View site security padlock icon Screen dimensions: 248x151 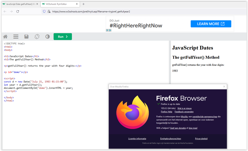[x=49, y=12]
